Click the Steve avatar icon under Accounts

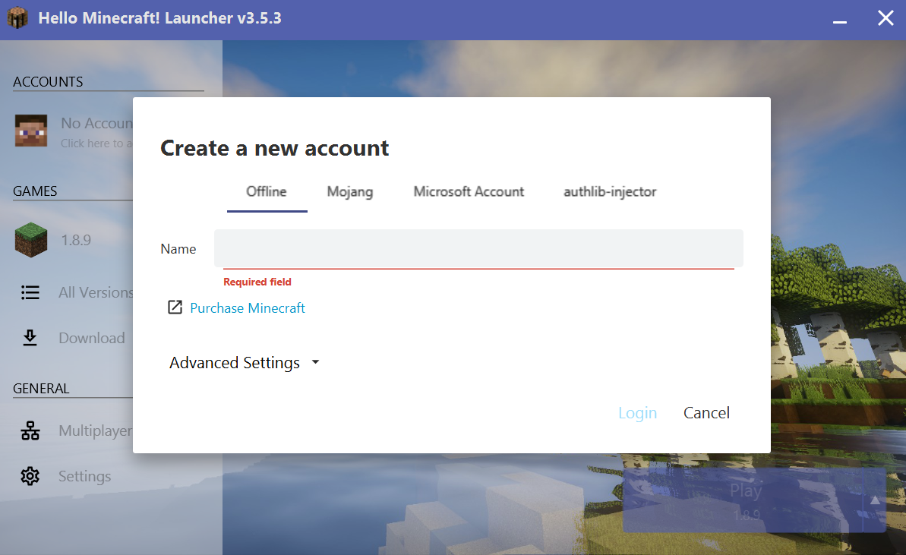click(x=30, y=131)
